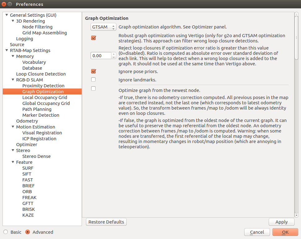Open the Optimizer settings page
This screenshot has width=301, height=239.
click(x=27, y=145)
